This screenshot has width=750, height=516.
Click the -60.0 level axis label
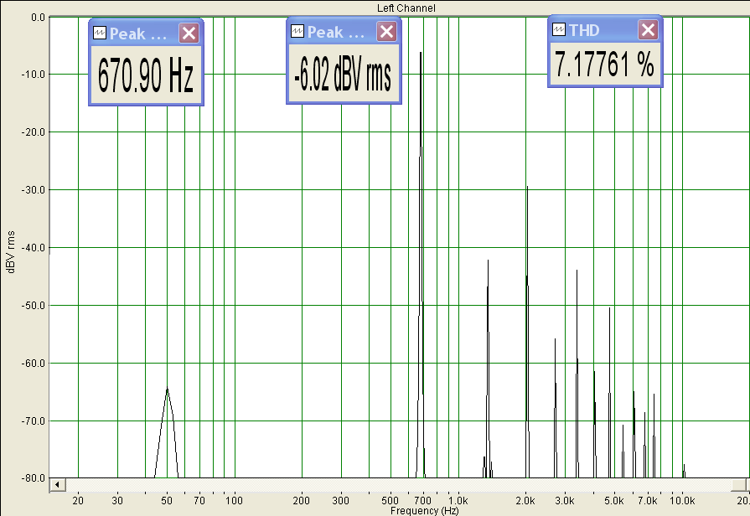pyautogui.click(x=33, y=364)
